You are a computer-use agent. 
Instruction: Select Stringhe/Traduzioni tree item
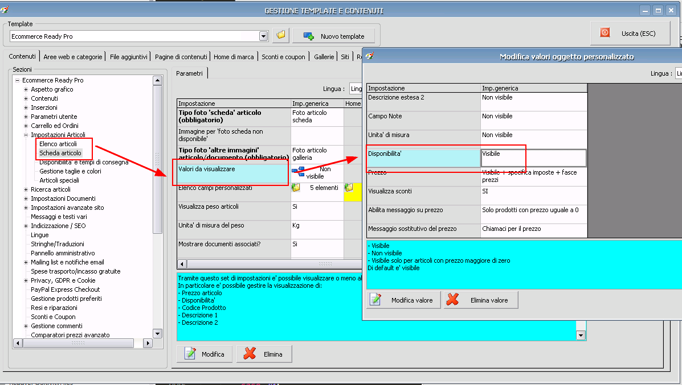tap(58, 245)
